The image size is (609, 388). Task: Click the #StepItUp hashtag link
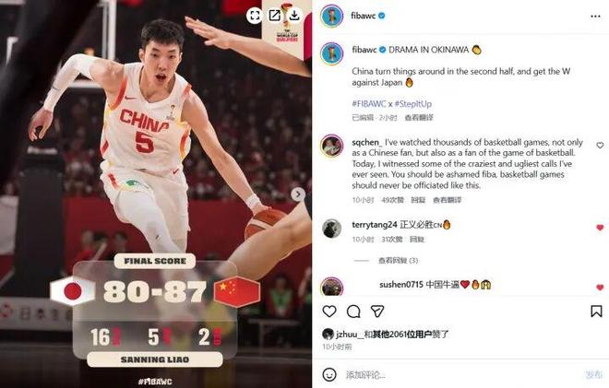pyautogui.click(x=412, y=104)
